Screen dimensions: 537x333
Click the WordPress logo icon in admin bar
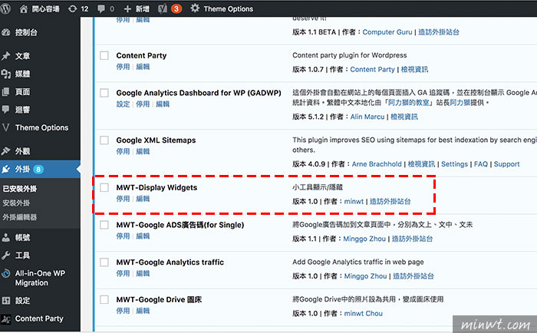pos(5,8)
